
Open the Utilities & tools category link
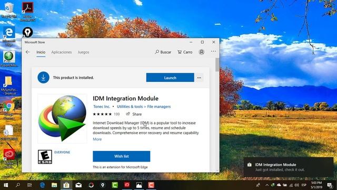click(130, 107)
